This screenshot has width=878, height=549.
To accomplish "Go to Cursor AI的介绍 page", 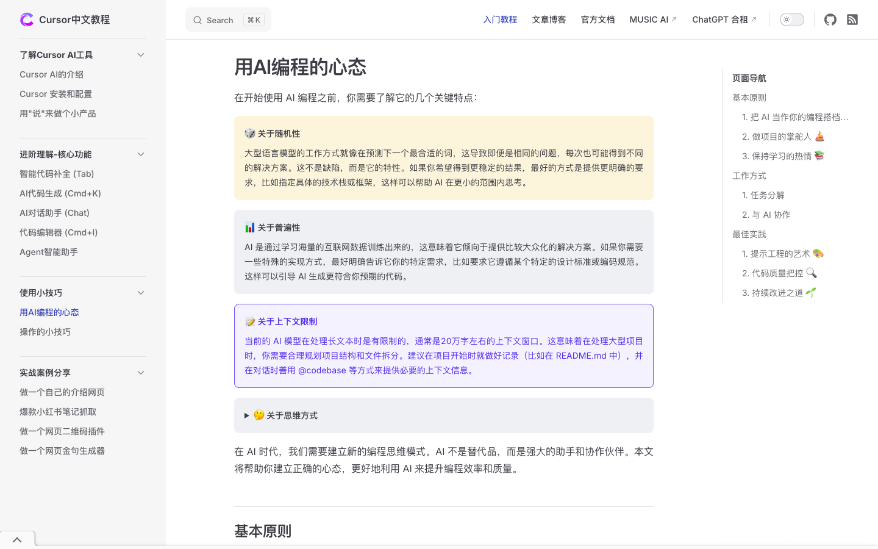I will (51, 74).
